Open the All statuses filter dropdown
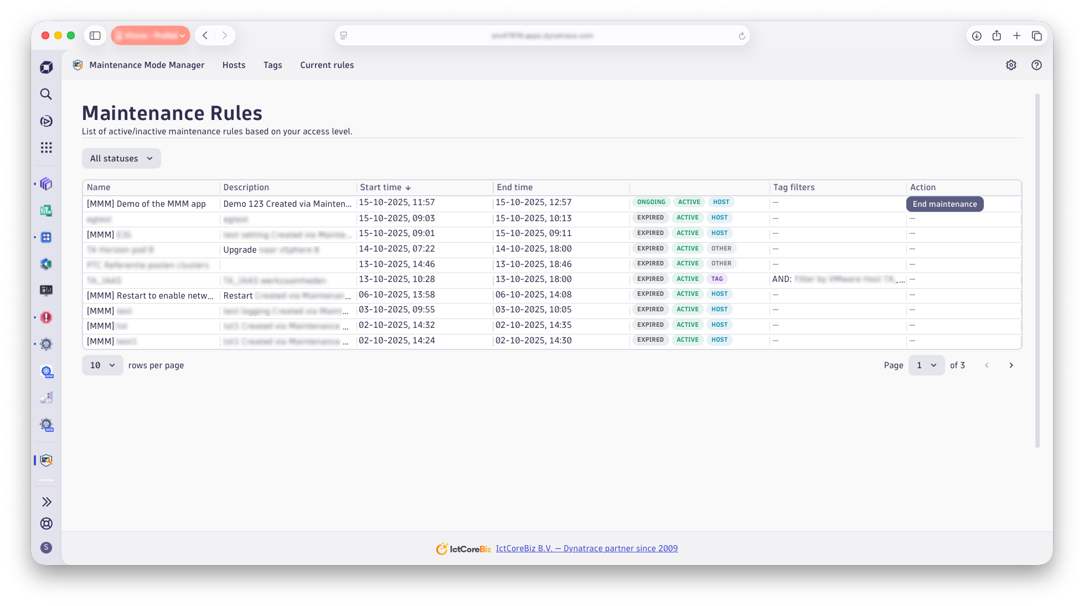This screenshot has height=606, width=1084. click(x=121, y=158)
